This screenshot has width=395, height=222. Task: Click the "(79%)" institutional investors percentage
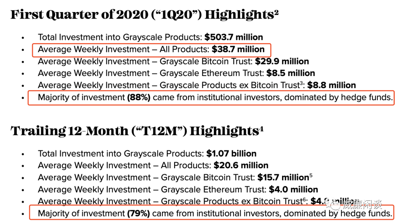[138, 214]
